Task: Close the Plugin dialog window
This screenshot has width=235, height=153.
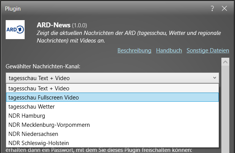Action: pos(224,8)
